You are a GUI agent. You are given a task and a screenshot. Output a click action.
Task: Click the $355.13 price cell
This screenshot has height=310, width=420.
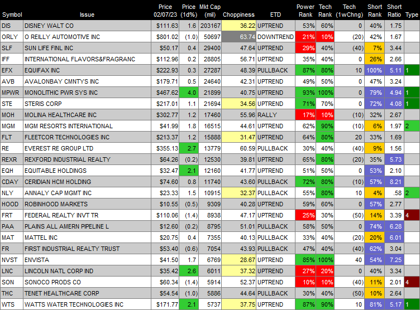click(x=165, y=148)
